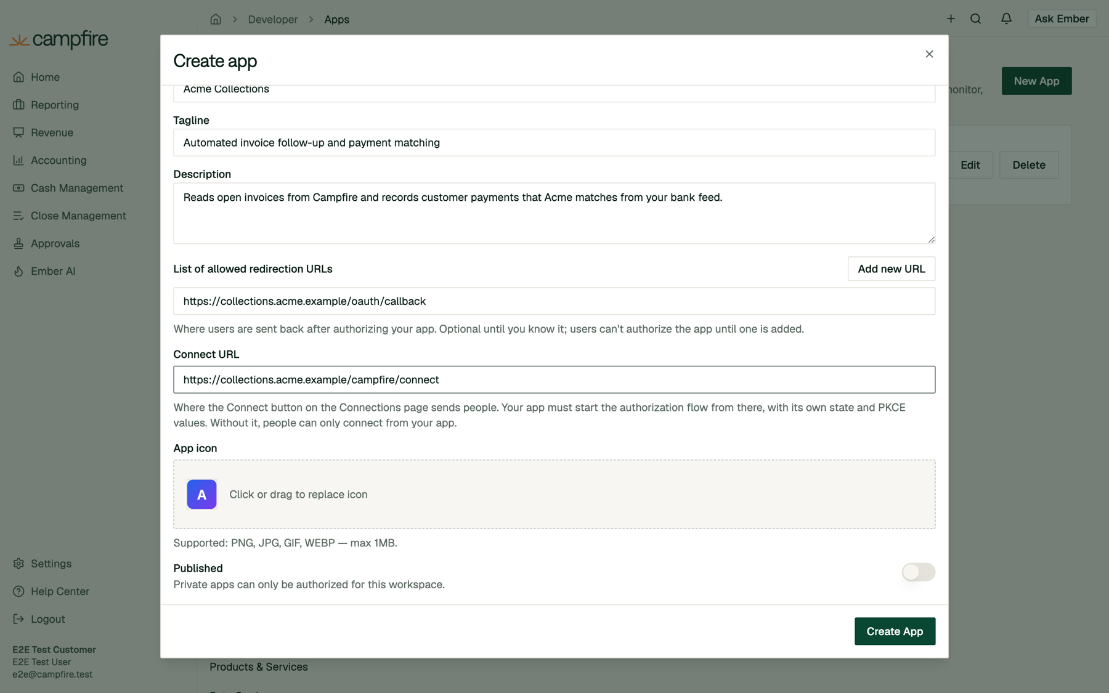1109x693 pixels.
Task: Open Ember AI in sidebar
Action: point(53,271)
